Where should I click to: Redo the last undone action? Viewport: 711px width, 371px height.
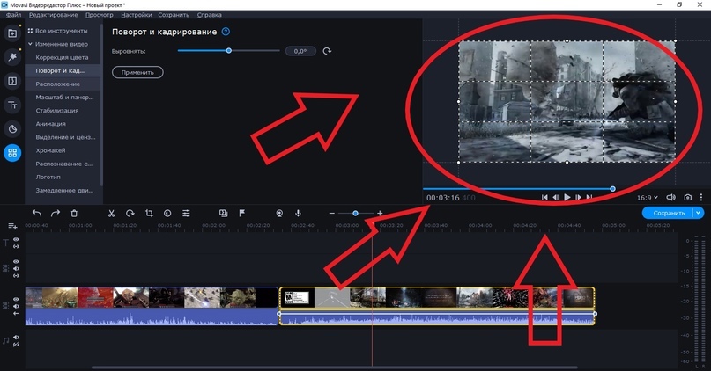pyautogui.click(x=56, y=213)
